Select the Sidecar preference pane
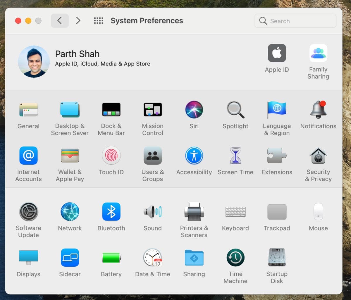351x300 pixels. (x=70, y=258)
